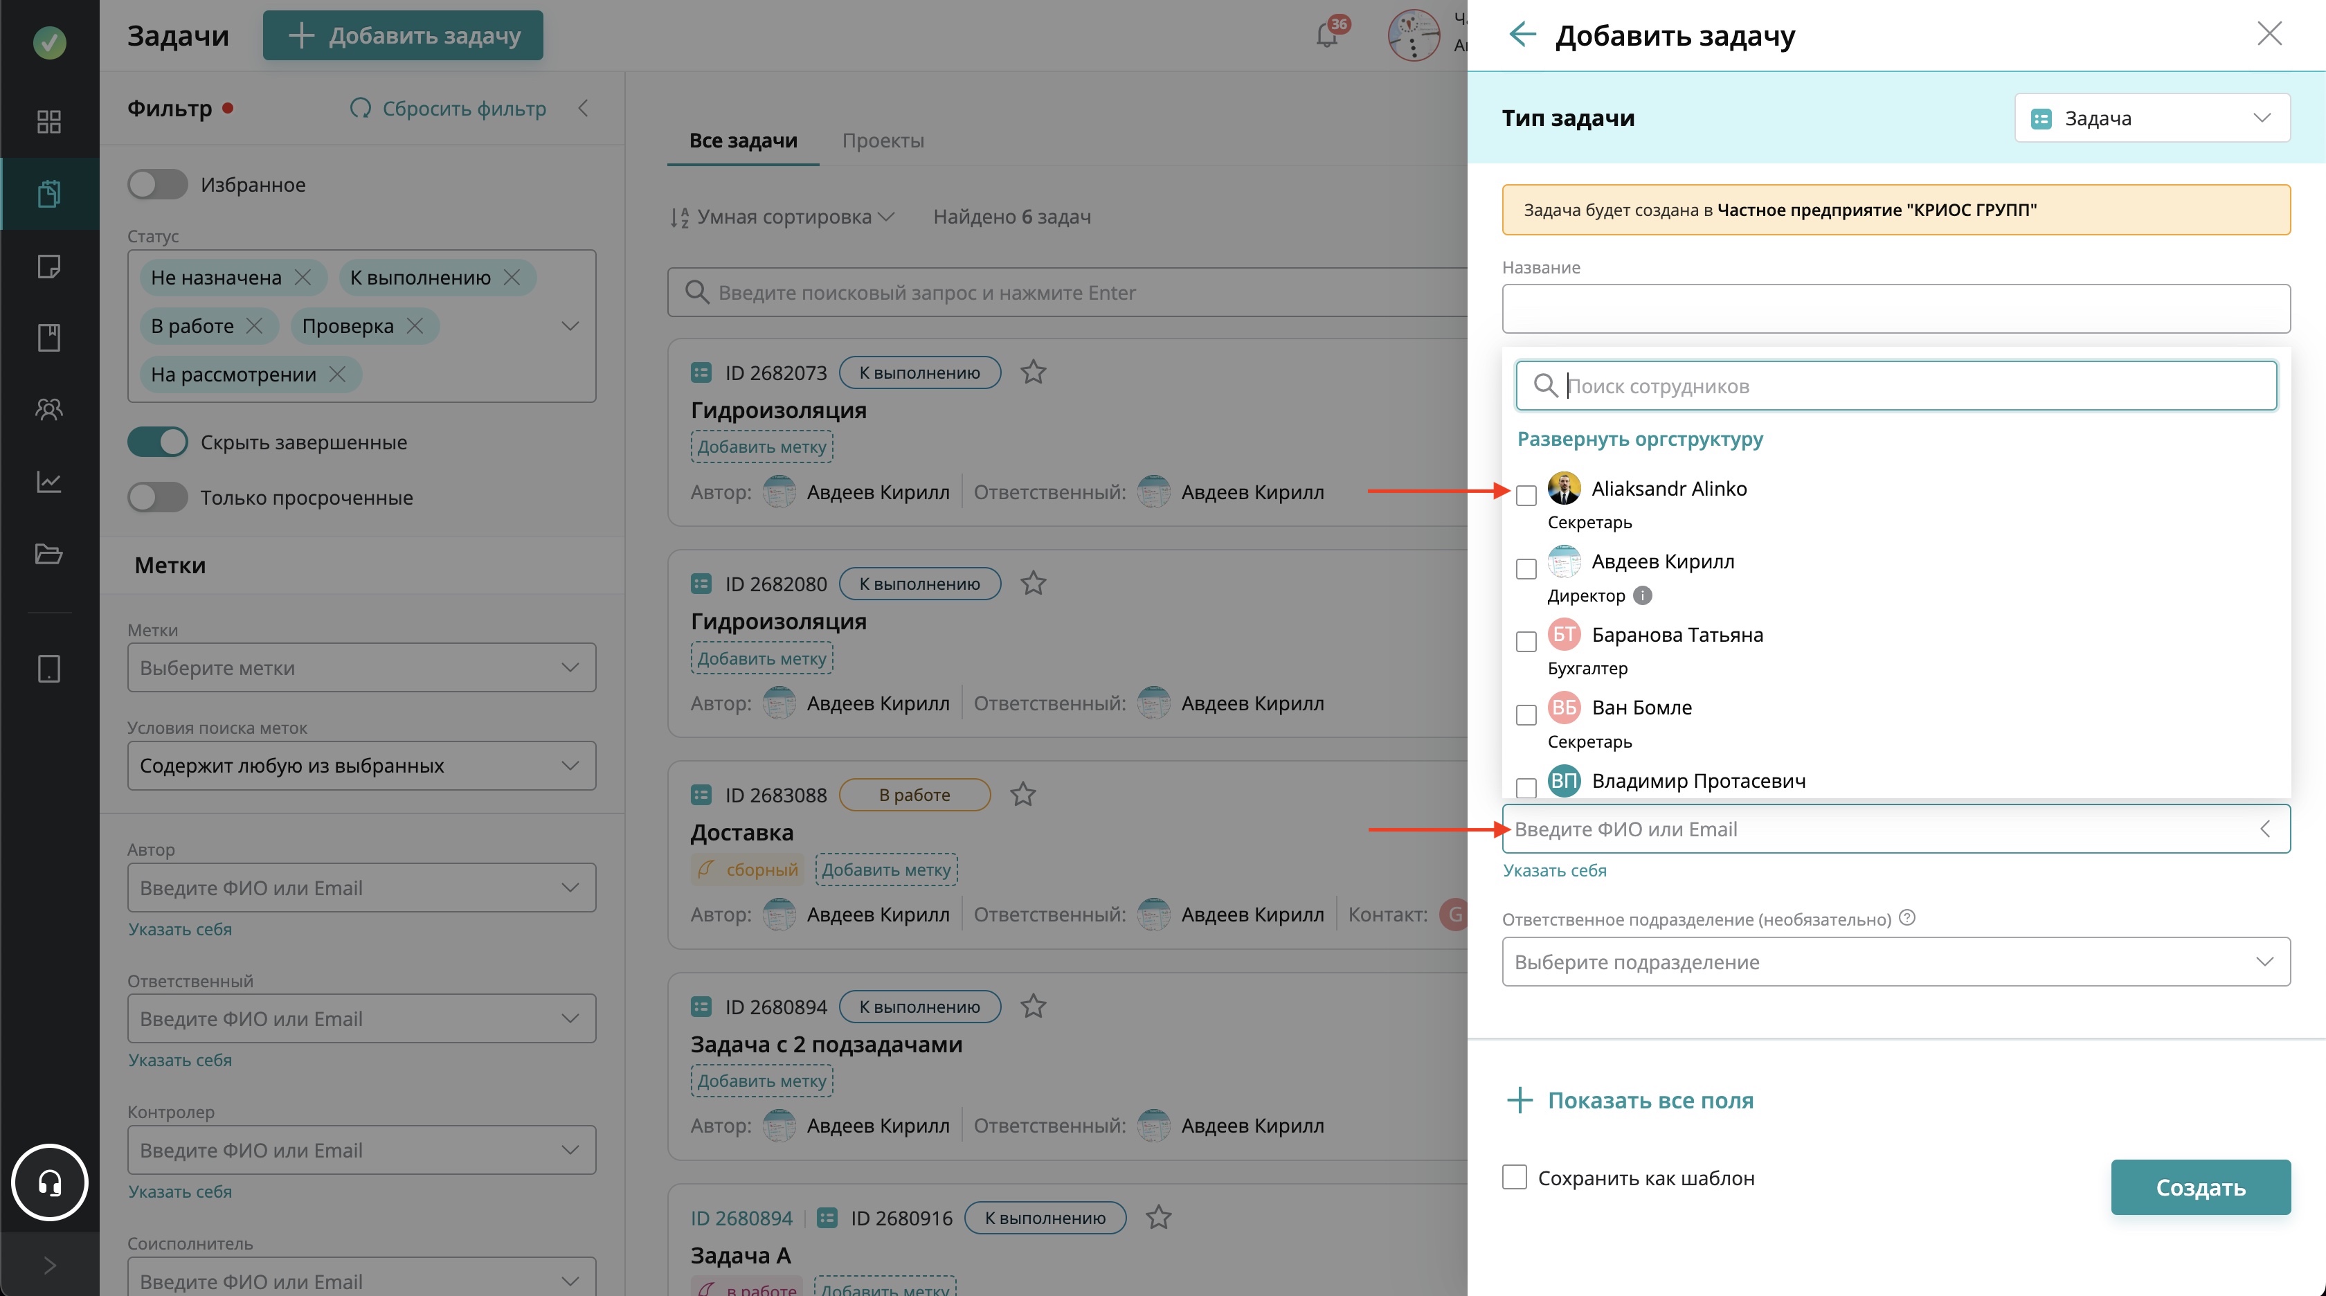Open the dashboard grid icon in sidebar
This screenshot has width=2326, height=1296.
pyautogui.click(x=48, y=121)
